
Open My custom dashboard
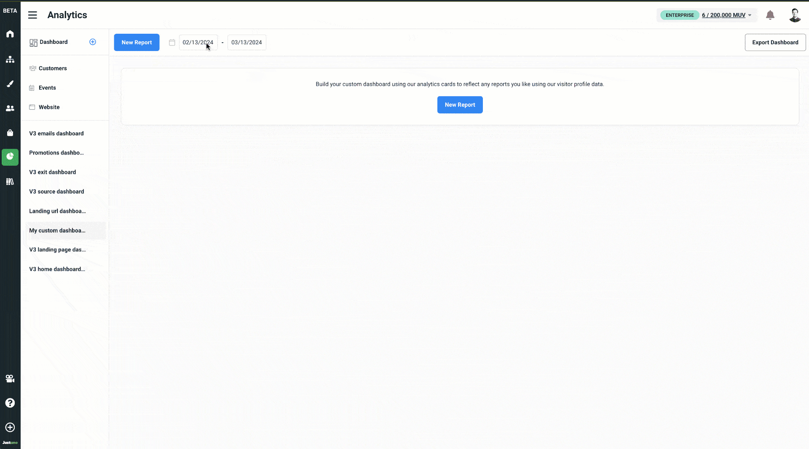click(x=57, y=231)
